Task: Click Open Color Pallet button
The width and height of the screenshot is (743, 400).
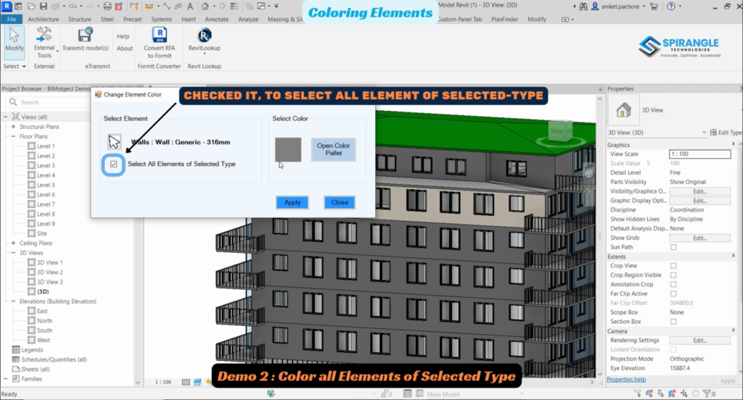Action: [334, 149]
